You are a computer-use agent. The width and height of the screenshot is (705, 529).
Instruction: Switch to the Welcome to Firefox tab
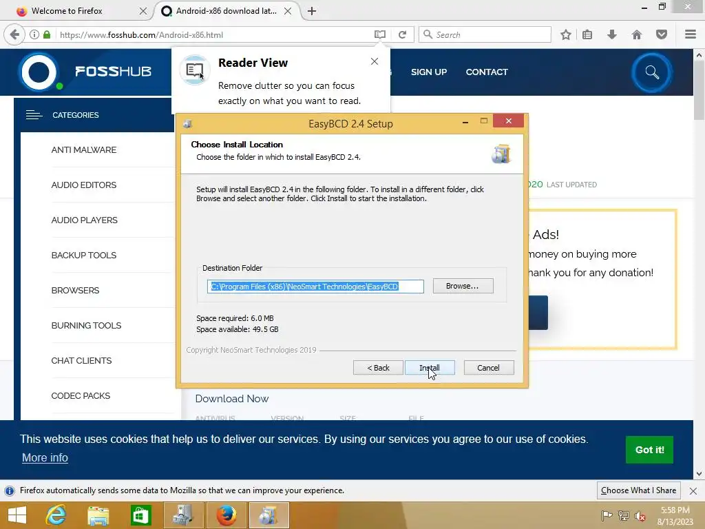coord(76,11)
